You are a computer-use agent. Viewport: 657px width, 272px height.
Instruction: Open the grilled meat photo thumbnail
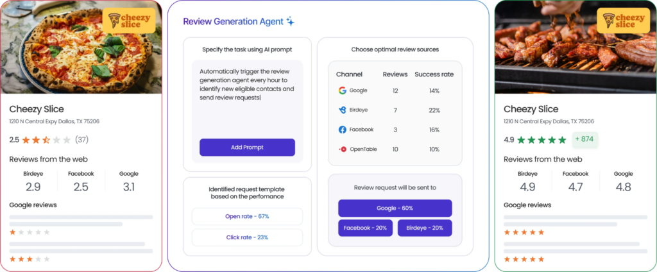[x=576, y=47]
